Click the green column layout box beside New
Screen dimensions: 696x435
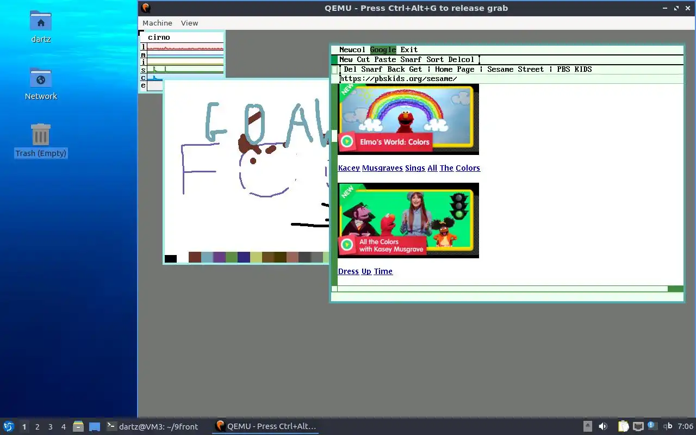tap(334, 60)
